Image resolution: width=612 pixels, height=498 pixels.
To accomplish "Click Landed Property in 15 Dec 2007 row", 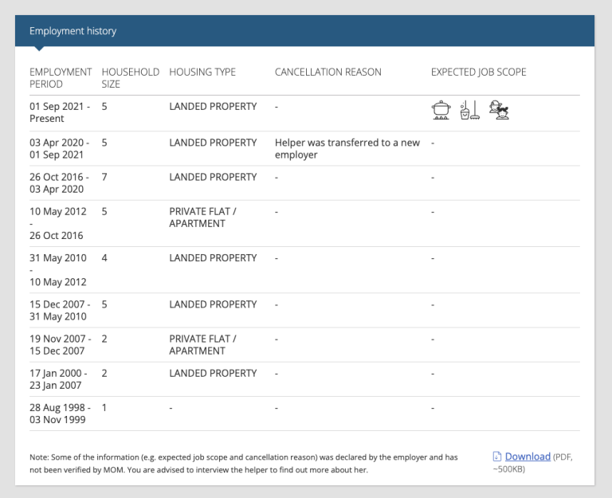I will pos(213,304).
